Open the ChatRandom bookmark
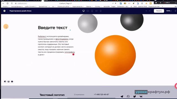 tap(123, 7)
